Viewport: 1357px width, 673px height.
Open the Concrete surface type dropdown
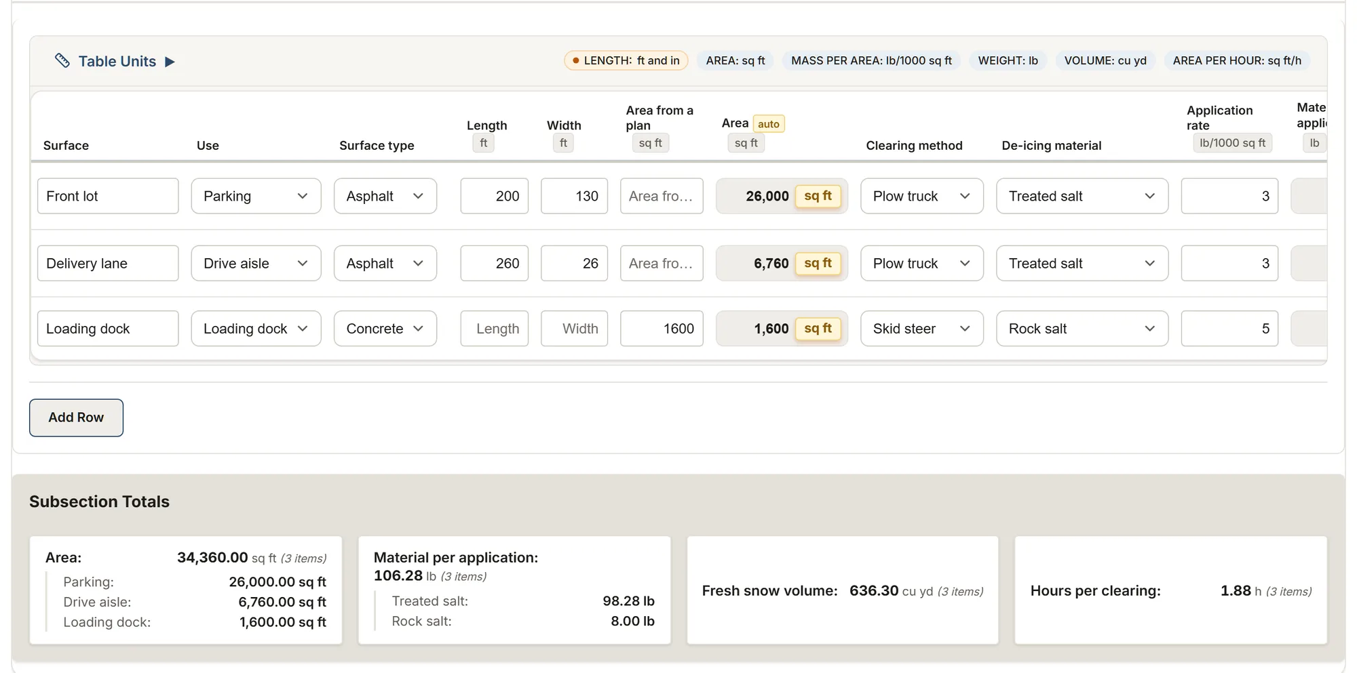(x=385, y=329)
